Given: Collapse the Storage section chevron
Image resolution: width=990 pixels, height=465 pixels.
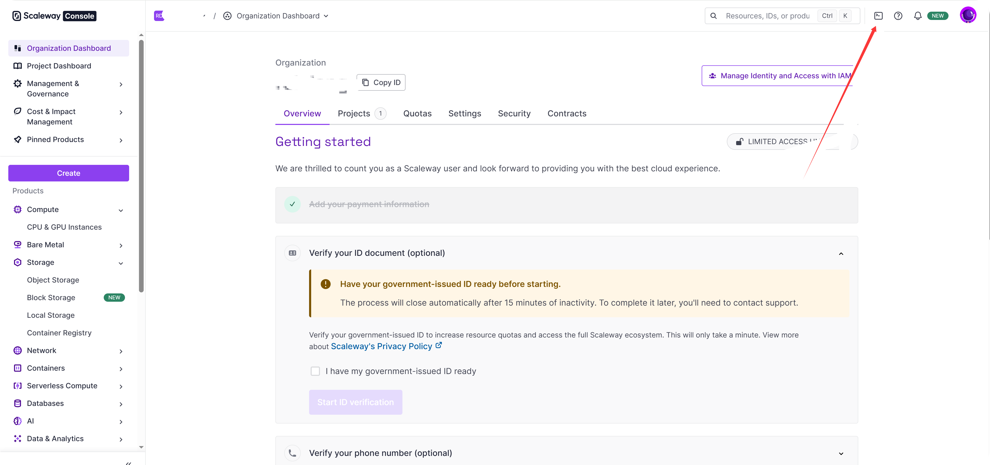Looking at the screenshot, I should pyautogui.click(x=121, y=263).
